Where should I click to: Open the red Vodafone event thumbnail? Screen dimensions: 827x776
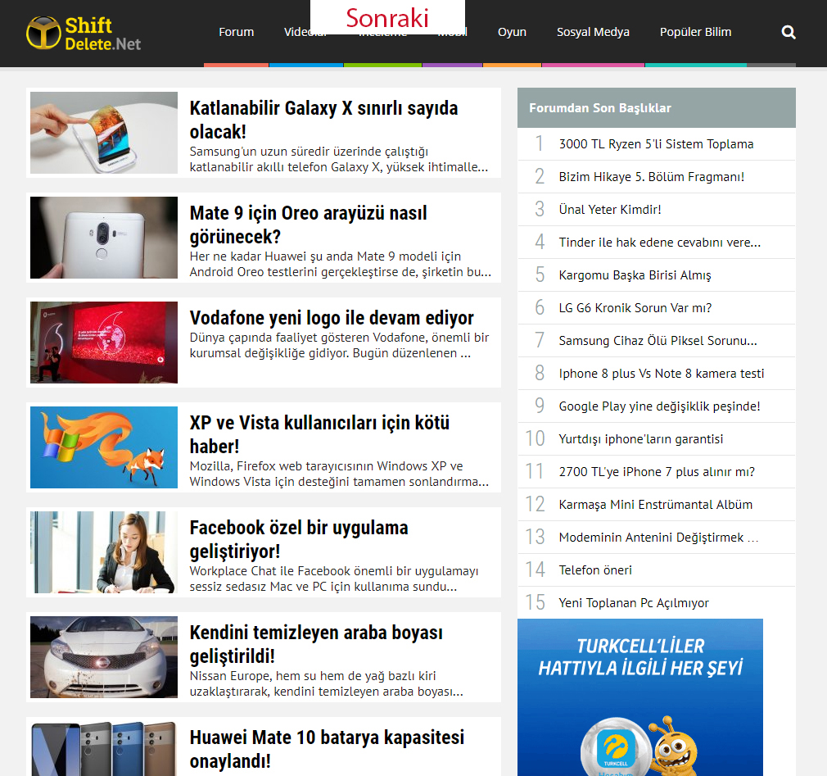[104, 343]
